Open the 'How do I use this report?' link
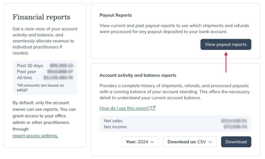 (124, 108)
